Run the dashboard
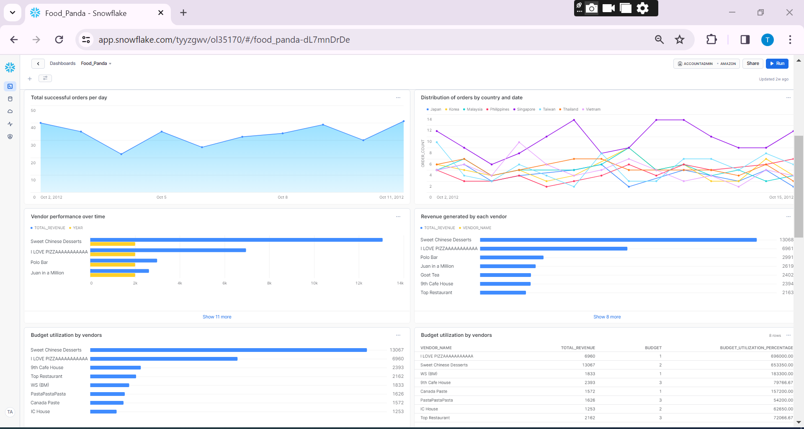 click(777, 64)
